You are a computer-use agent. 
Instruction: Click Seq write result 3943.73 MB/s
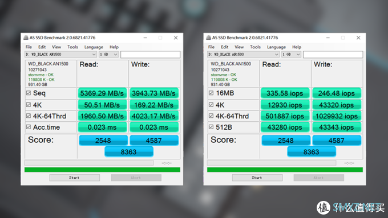tap(153, 93)
